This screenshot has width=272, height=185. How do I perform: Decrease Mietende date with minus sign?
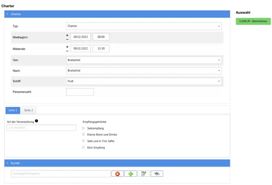[x=67, y=51]
